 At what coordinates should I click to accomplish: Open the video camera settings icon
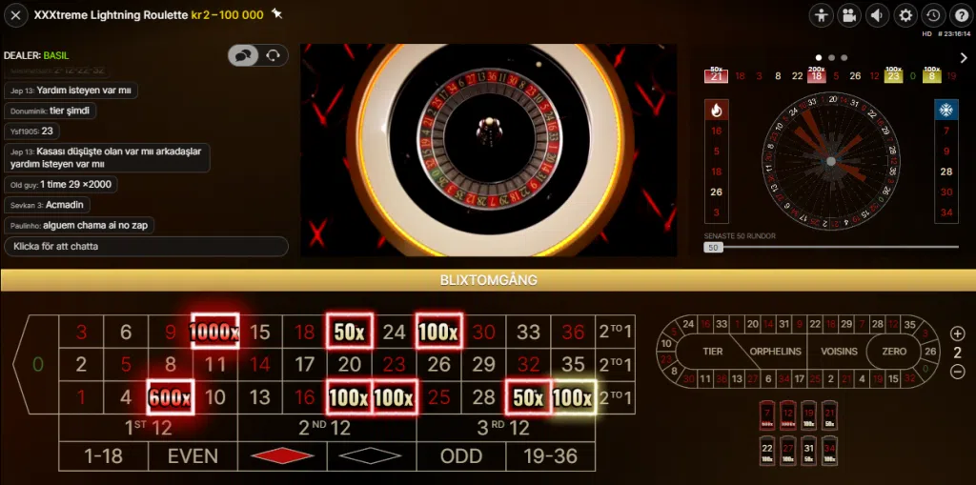pos(849,15)
